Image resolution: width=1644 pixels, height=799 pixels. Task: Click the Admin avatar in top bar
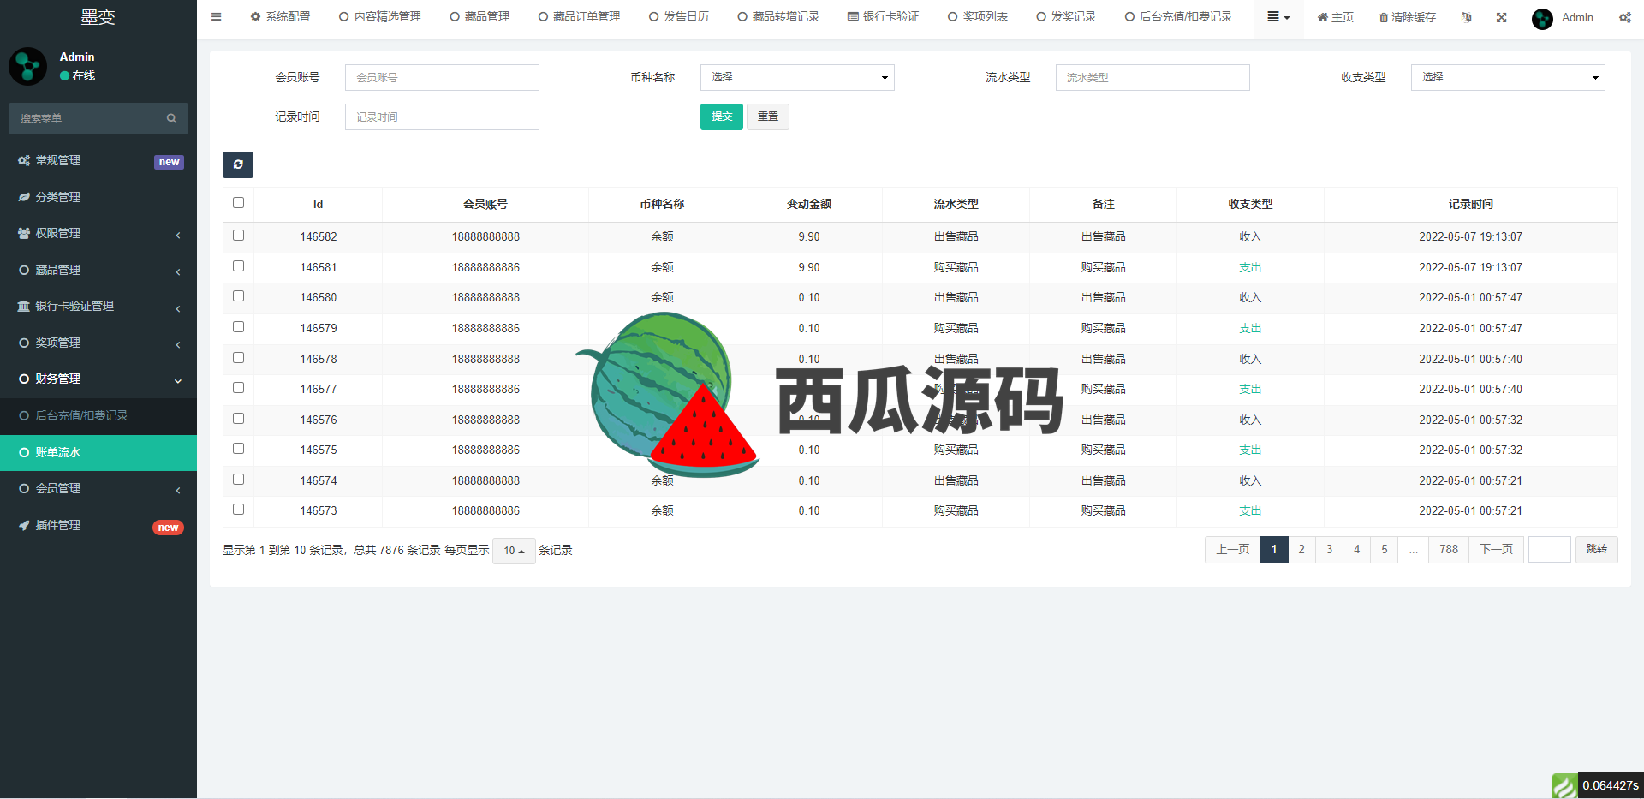(x=1542, y=18)
